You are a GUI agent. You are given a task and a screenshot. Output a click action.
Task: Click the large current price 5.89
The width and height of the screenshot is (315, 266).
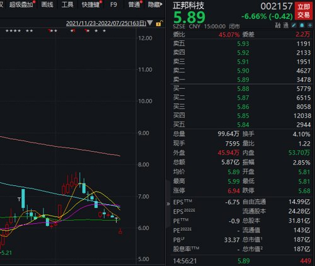pos(189,17)
